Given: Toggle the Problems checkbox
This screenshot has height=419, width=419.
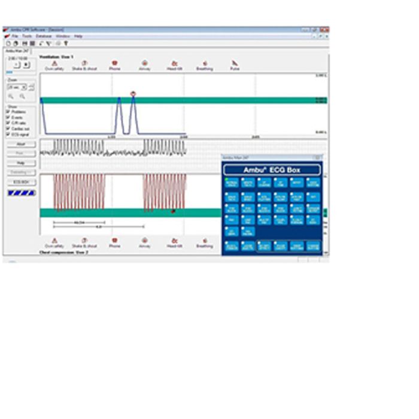Looking at the screenshot, I should click(8, 112).
